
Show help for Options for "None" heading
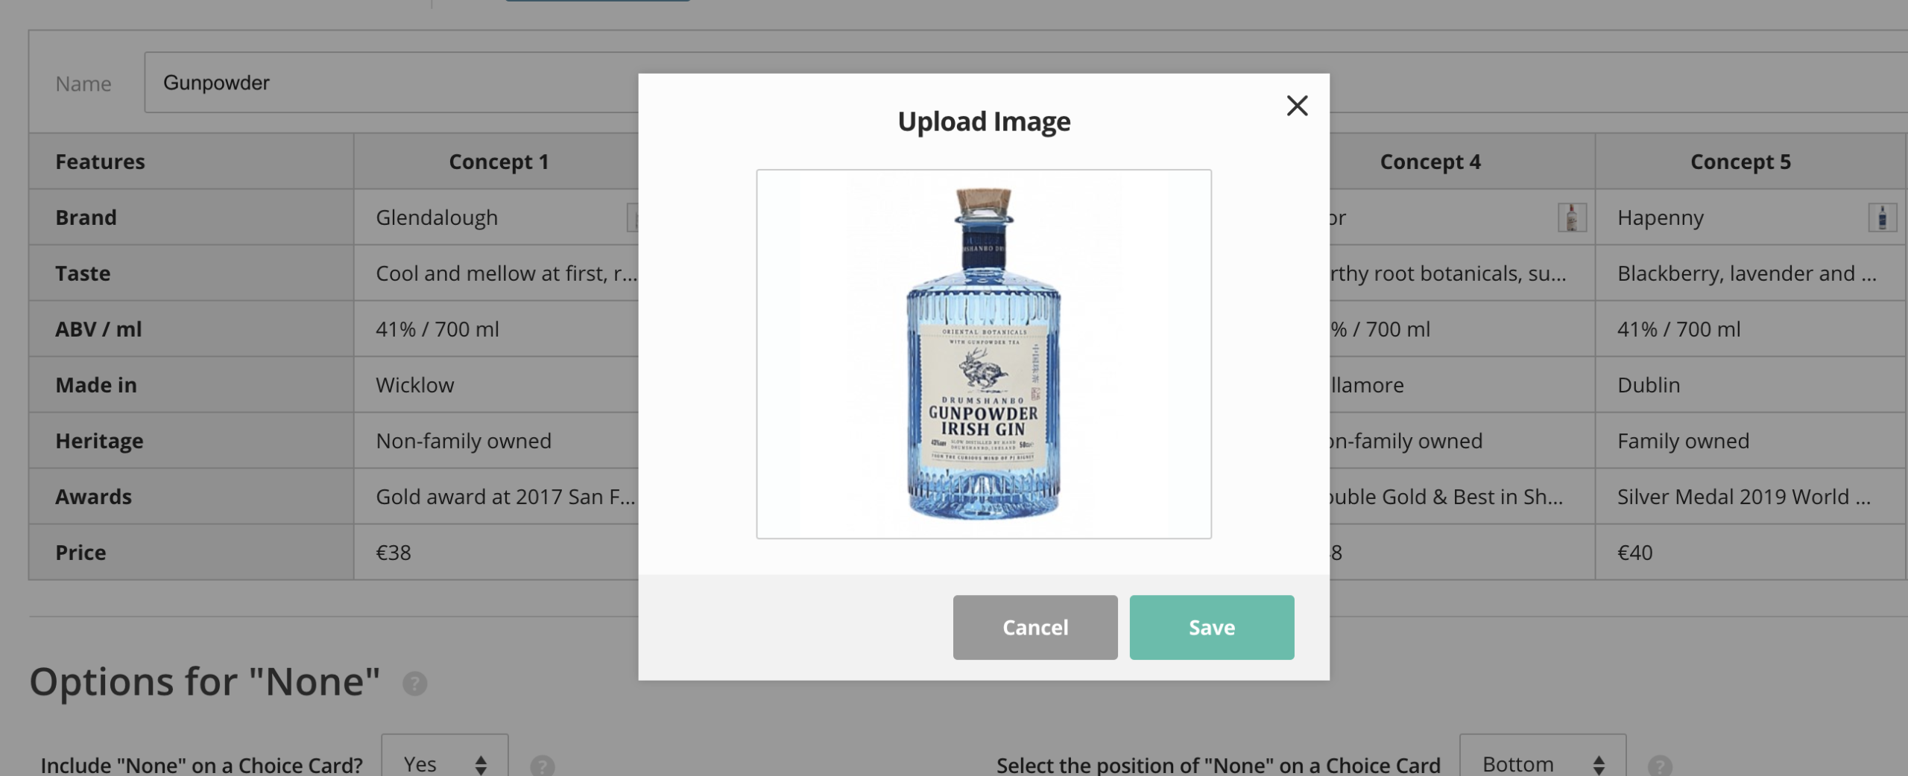(x=415, y=683)
